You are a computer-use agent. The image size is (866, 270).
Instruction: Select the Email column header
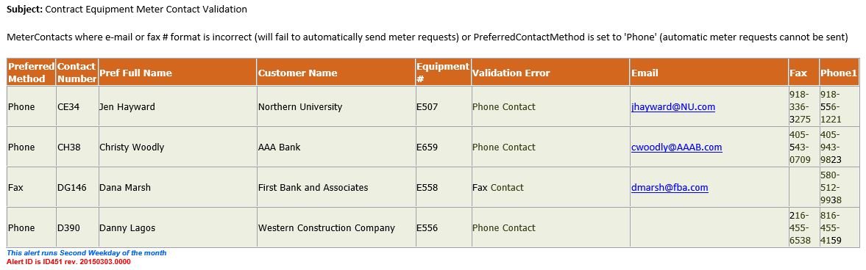pos(709,73)
